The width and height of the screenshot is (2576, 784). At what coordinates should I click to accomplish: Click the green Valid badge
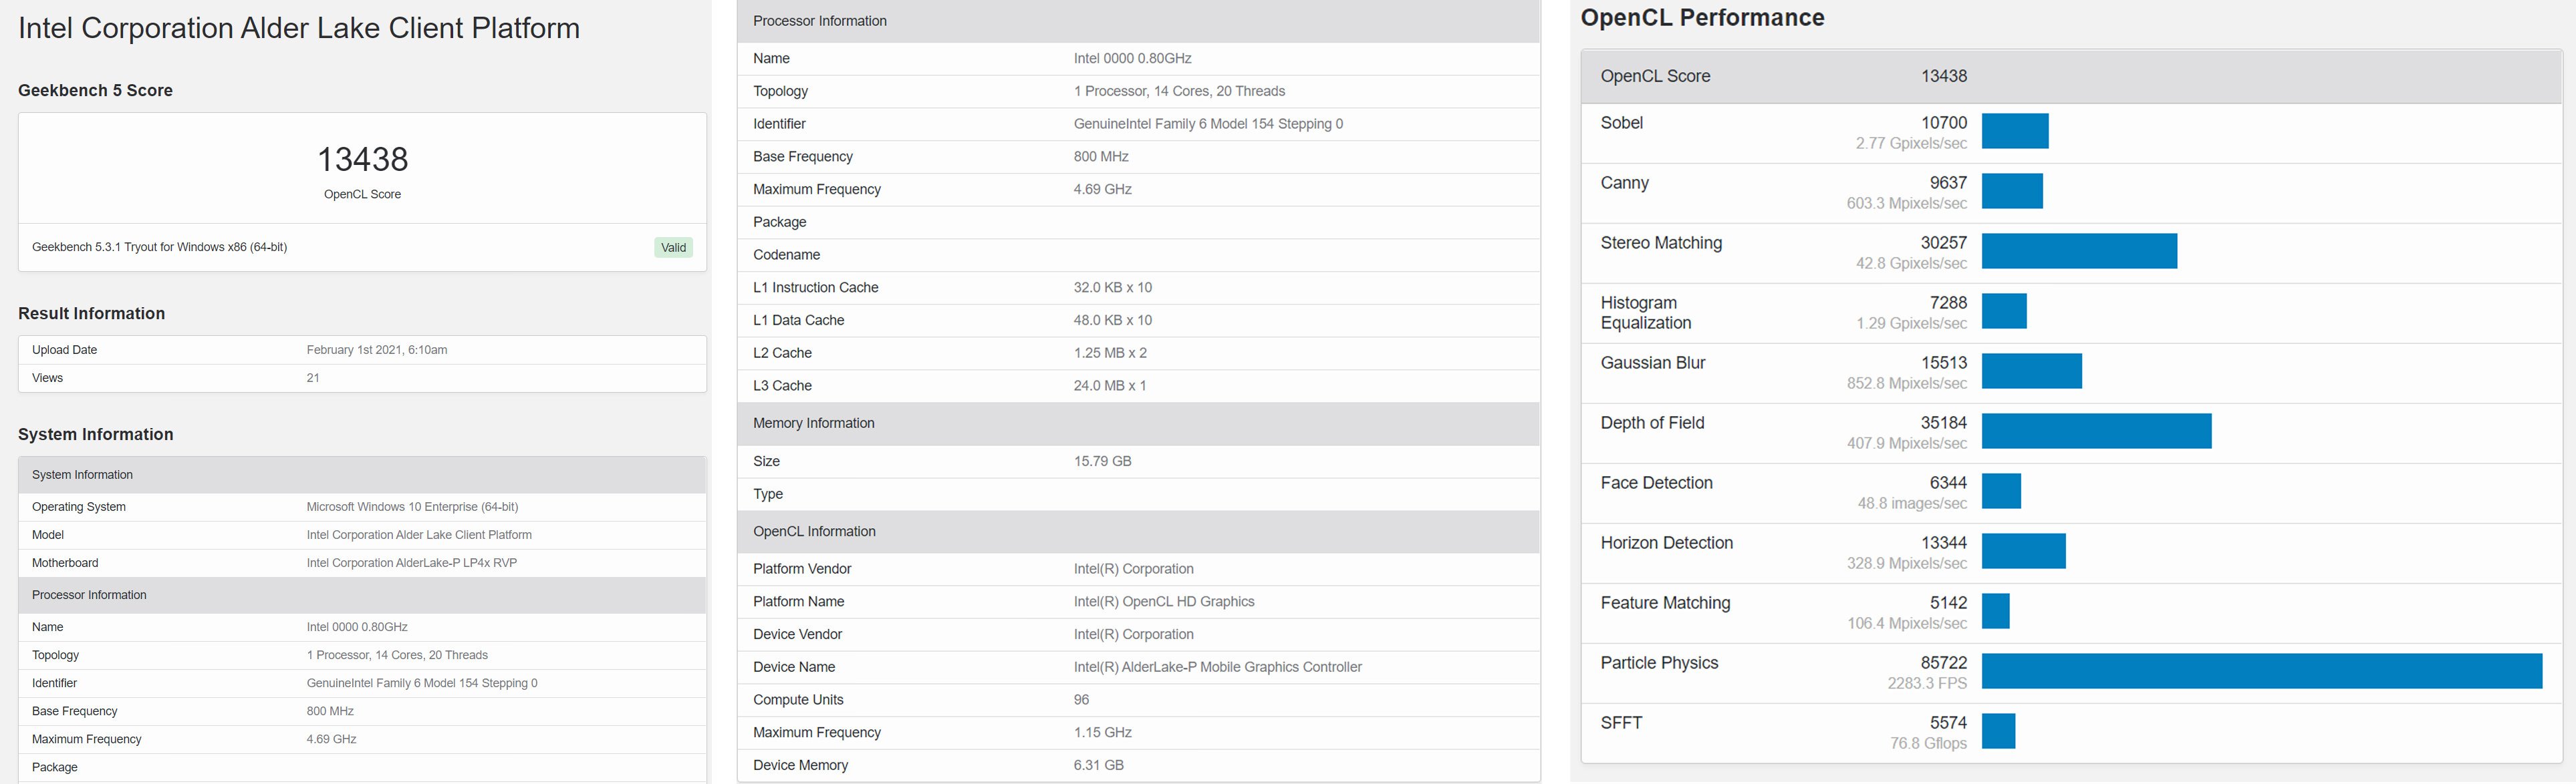(x=673, y=248)
